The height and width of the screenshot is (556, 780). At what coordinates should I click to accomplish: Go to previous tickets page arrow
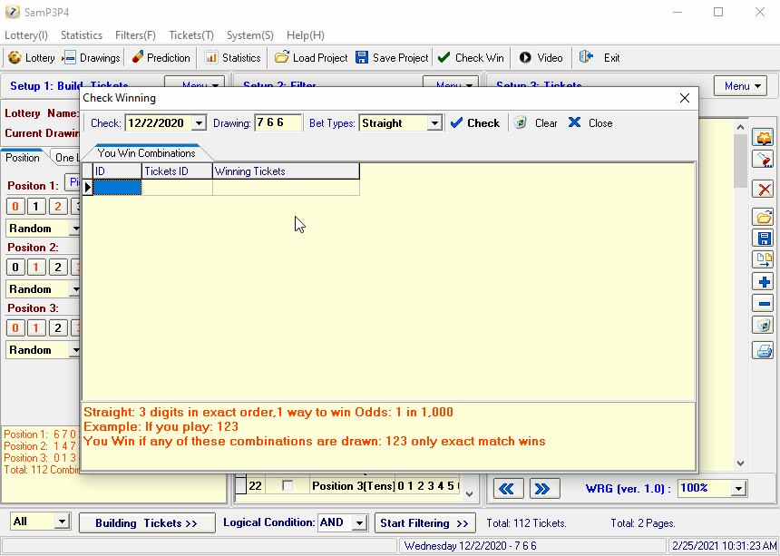pyautogui.click(x=508, y=489)
